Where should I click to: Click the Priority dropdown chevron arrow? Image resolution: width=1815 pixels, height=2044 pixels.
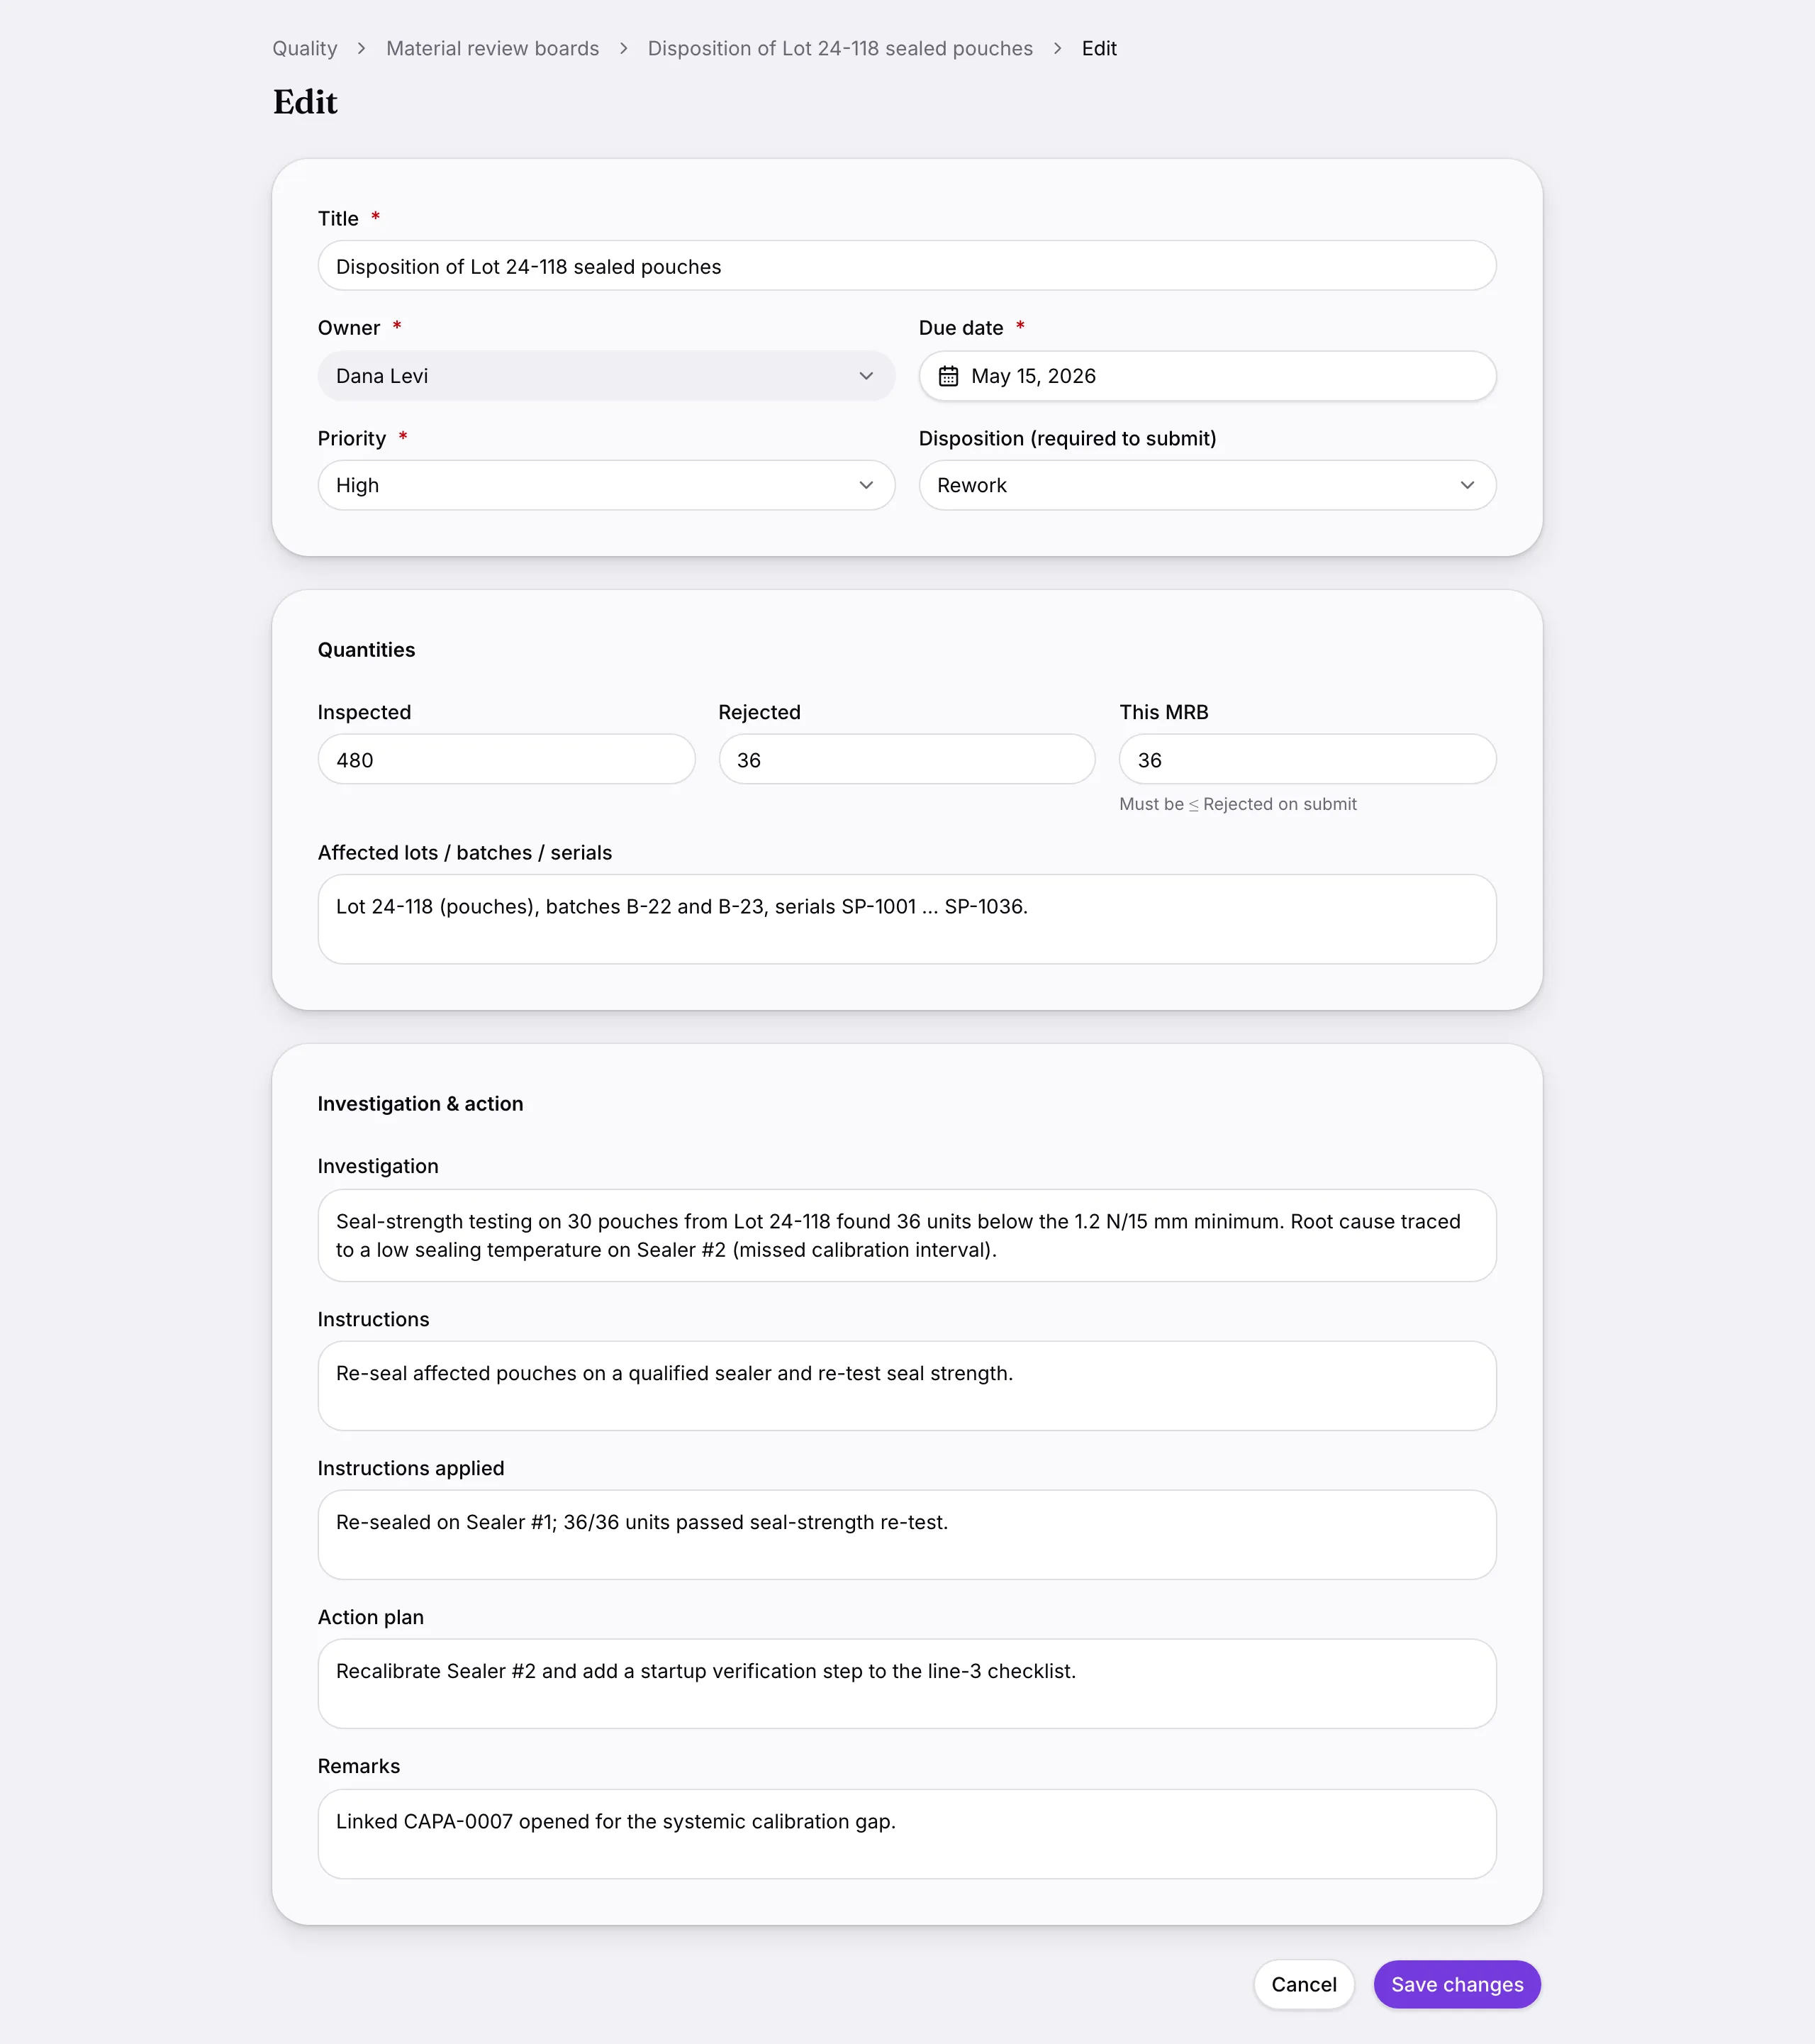[866, 485]
